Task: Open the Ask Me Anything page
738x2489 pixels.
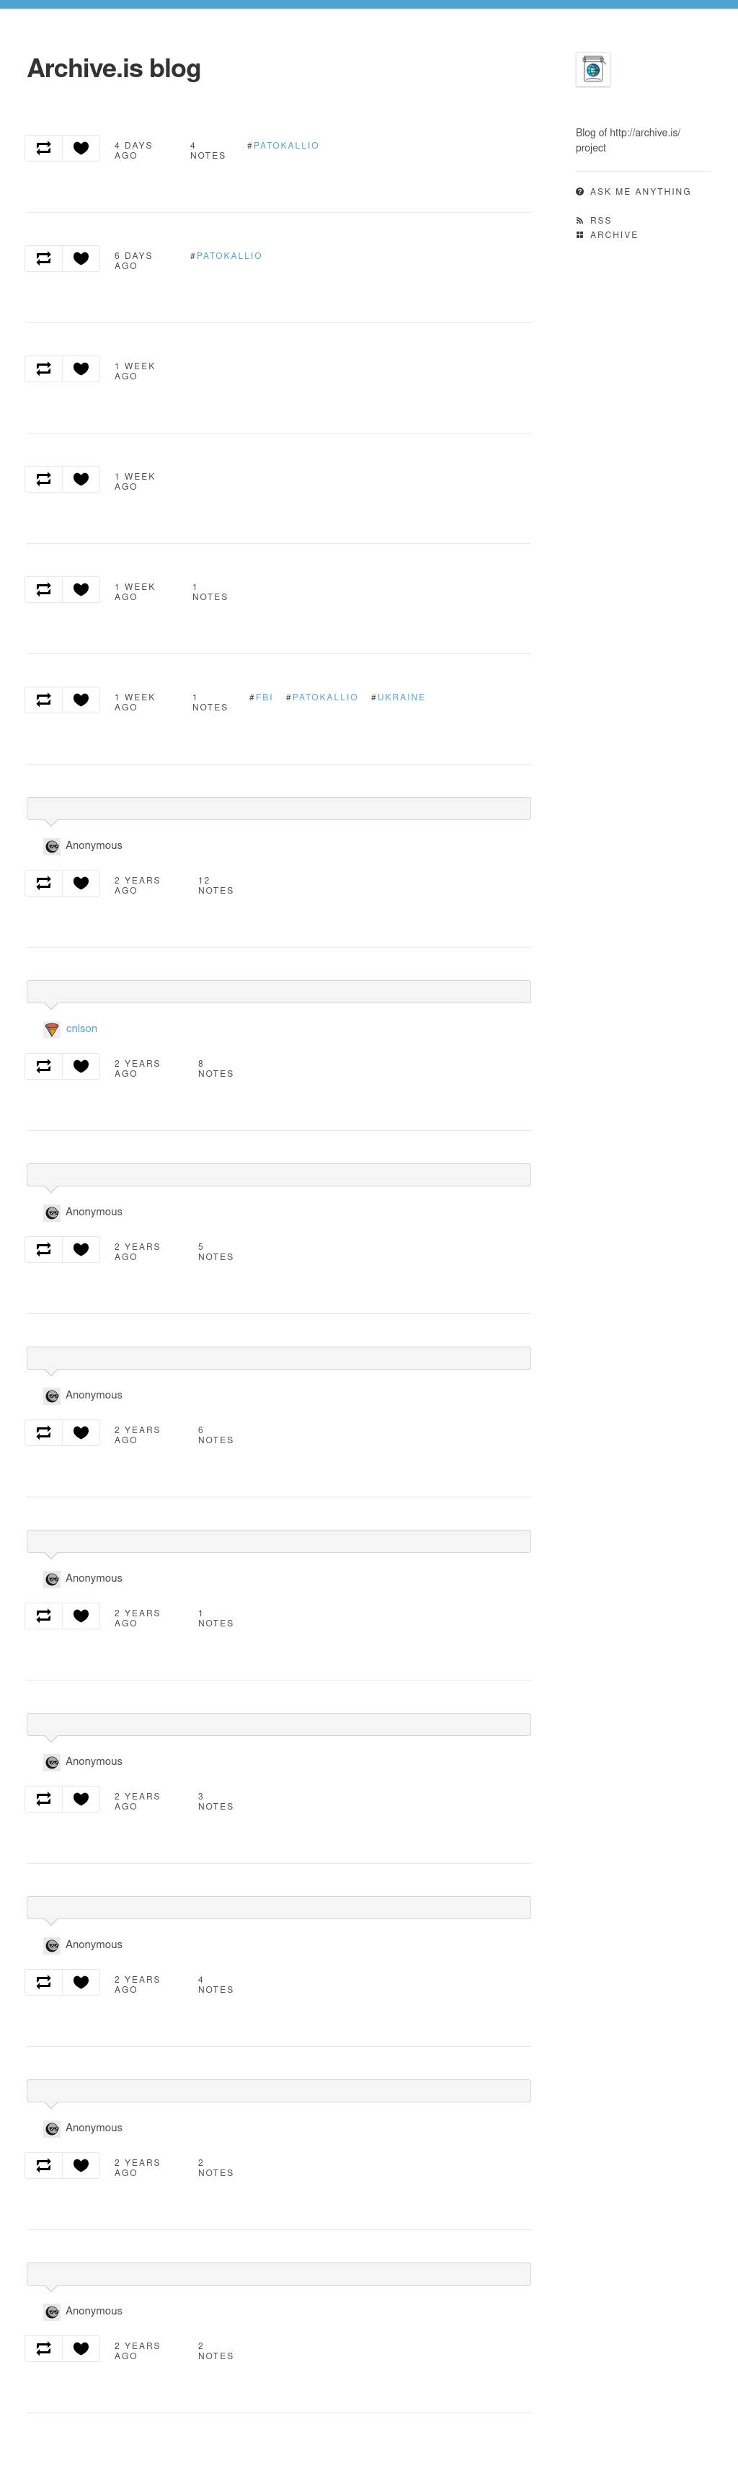Action: (639, 191)
